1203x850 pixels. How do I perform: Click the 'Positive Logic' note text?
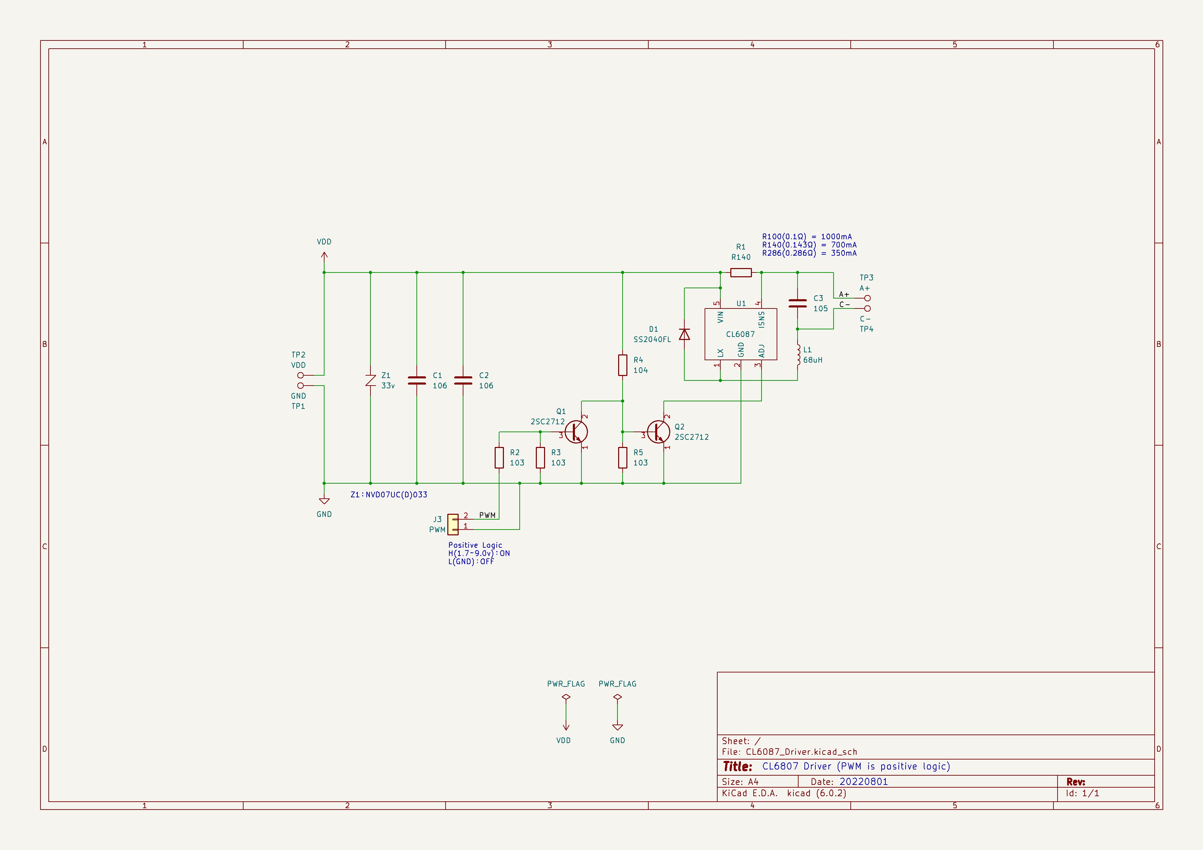click(x=475, y=545)
